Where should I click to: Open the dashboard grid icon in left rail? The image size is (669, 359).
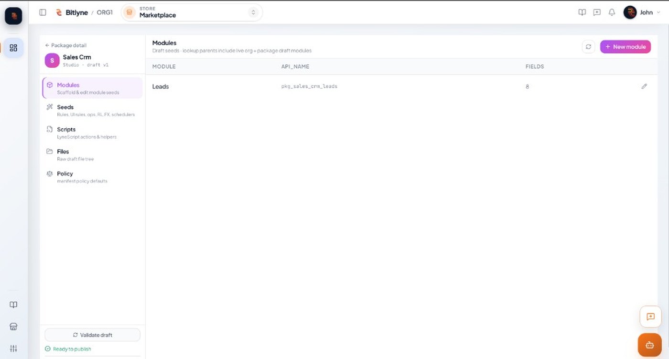pyautogui.click(x=13, y=48)
